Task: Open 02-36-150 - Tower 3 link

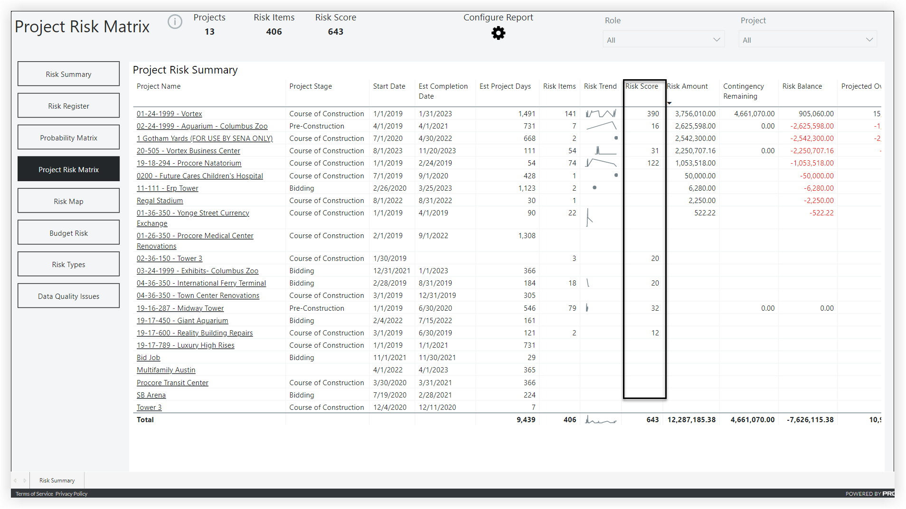Action: pos(169,259)
